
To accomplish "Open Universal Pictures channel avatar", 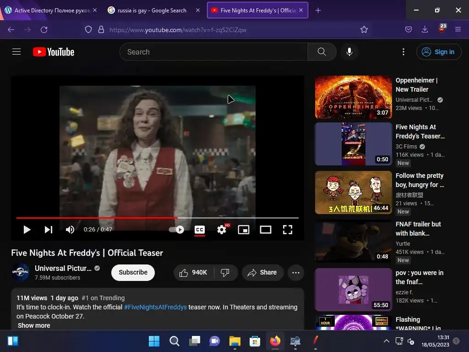I will pyautogui.click(x=20, y=272).
